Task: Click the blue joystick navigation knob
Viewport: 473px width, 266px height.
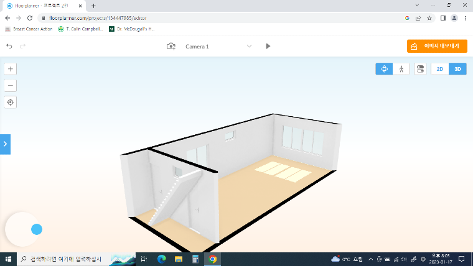Action: click(36, 229)
